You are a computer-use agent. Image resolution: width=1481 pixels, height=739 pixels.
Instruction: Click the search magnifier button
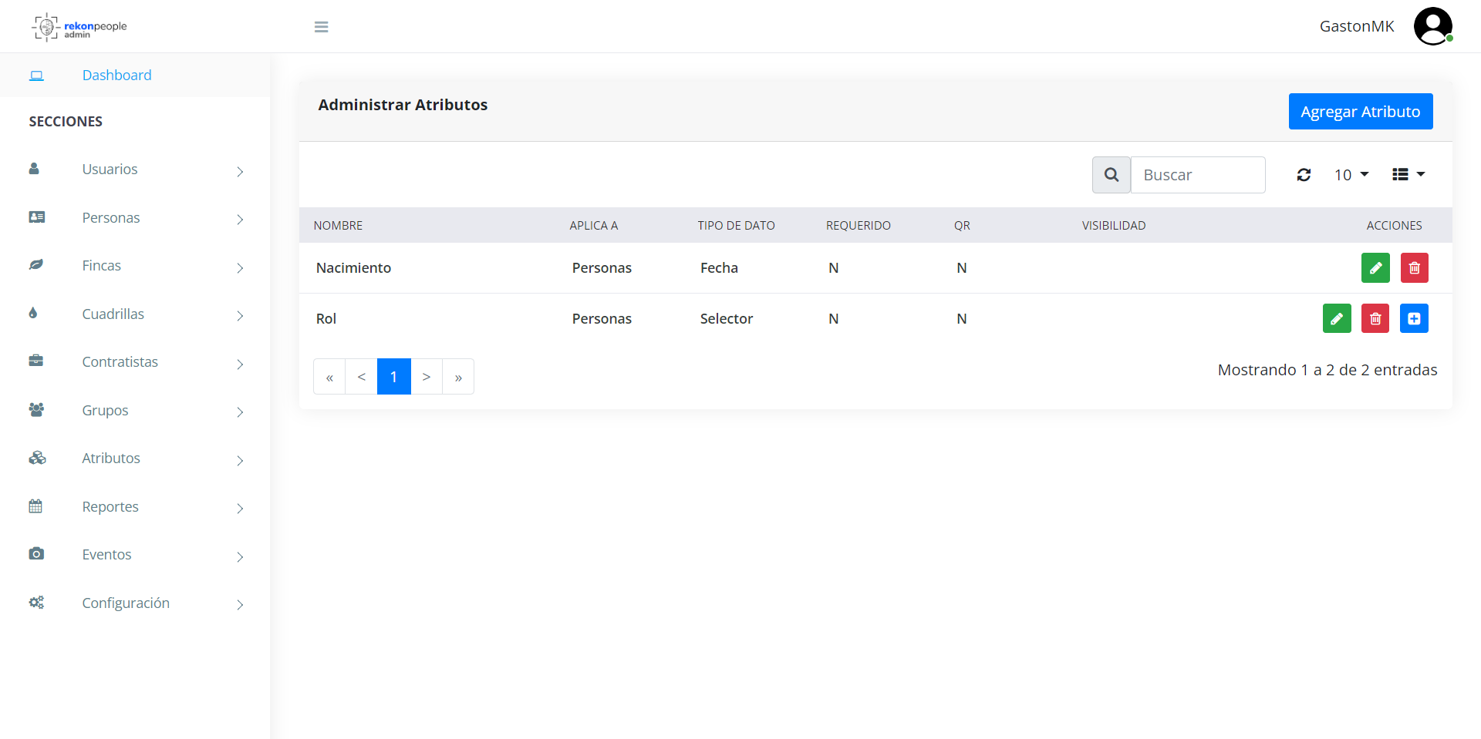pos(1112,175)
